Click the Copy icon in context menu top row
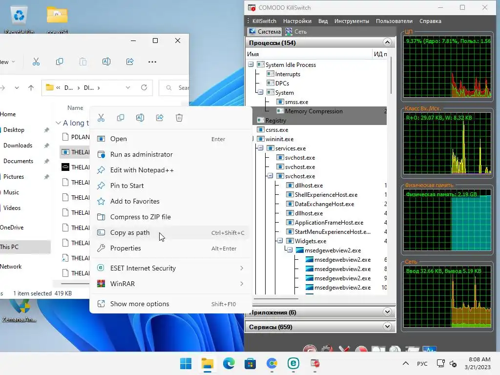Screen dimensions: 500x375 121,118
